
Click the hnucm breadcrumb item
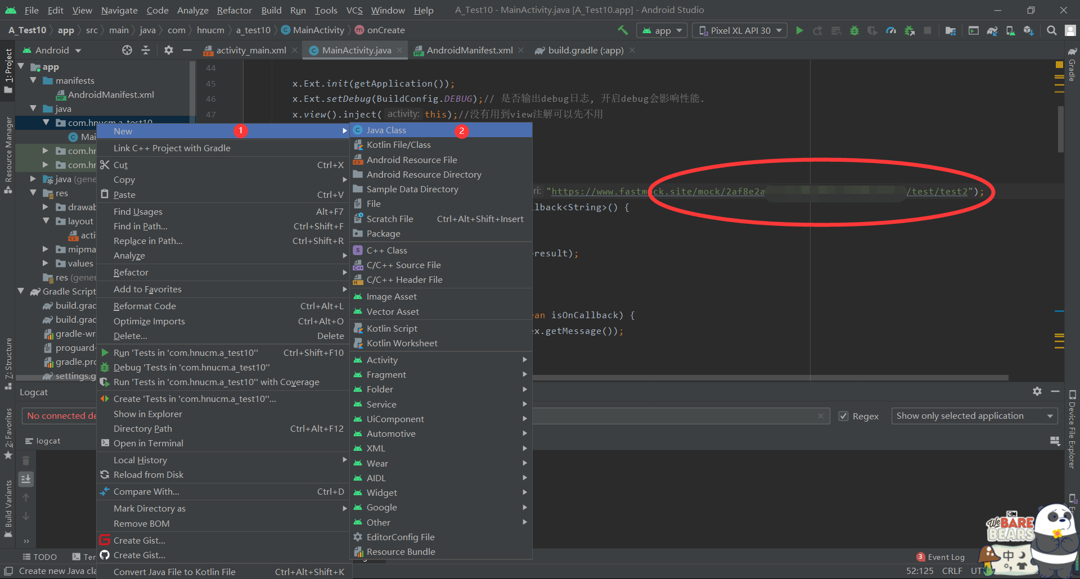(210, 30)
